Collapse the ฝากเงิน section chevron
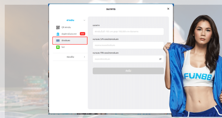Image resolution: width=222 pixels, height=118 pixels. click(x=84, y=20)
